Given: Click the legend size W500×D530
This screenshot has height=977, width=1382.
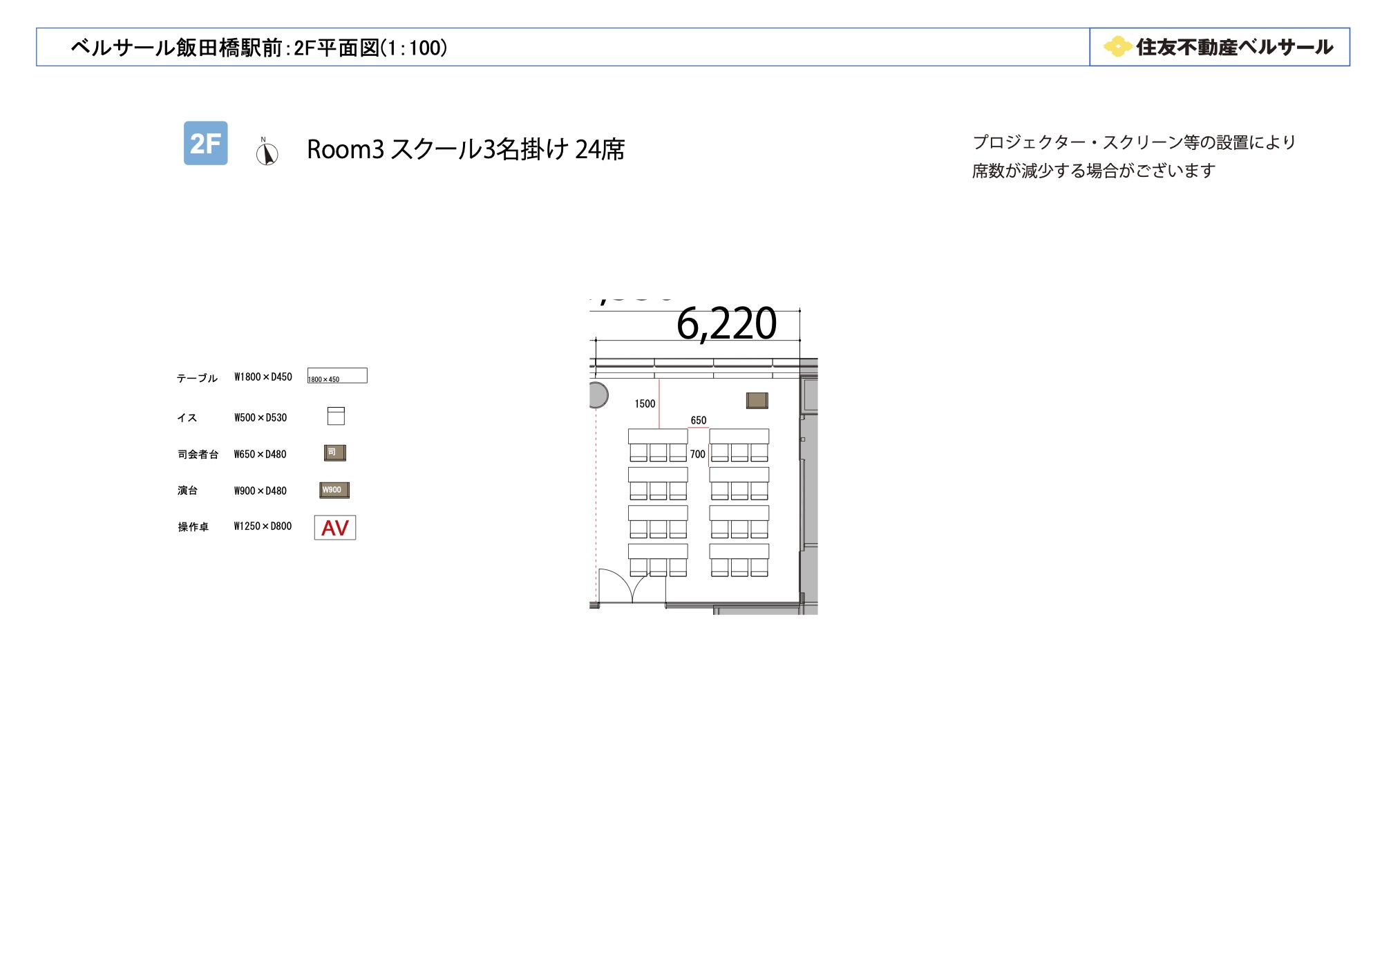Looking at the screenshot, I should click(261, 417).
